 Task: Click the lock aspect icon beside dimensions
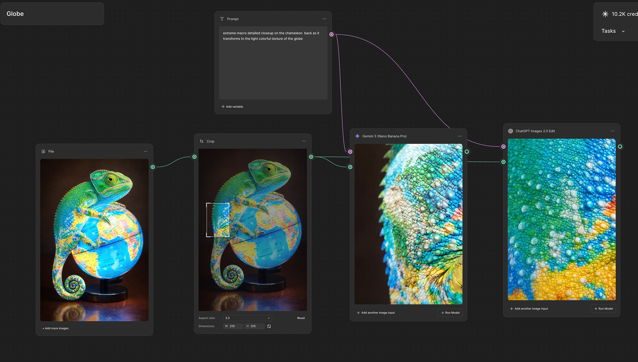[269, 326]
